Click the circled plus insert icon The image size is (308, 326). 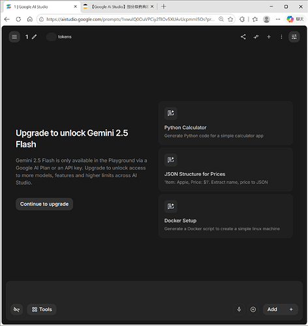253,309
